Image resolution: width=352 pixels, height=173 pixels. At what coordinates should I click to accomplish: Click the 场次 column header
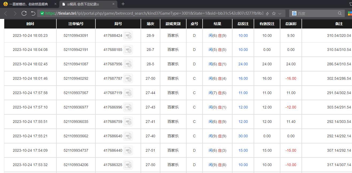pos(150,24)
